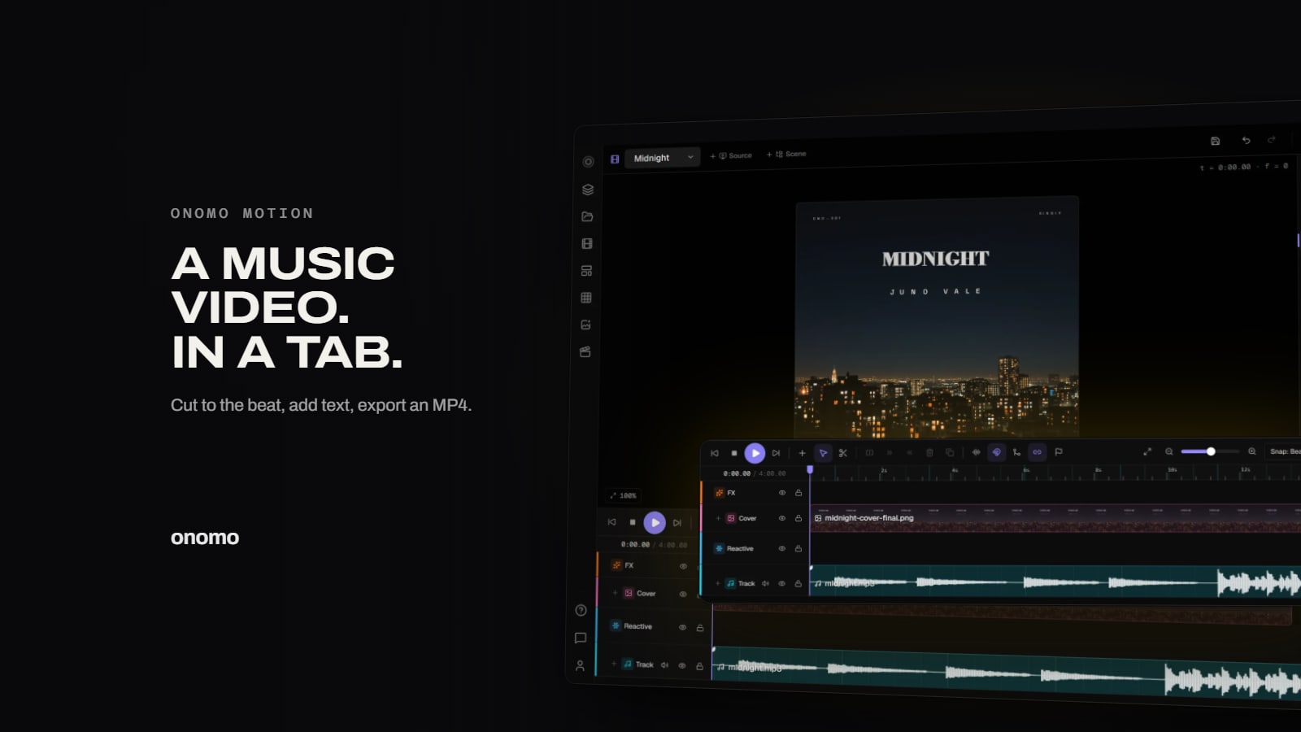Expand the Cover track in the floating timeline
Screen dimensions: 1301x732
tap(718, 518)
